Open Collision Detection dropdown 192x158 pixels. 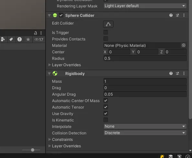[x=145, y=133]
